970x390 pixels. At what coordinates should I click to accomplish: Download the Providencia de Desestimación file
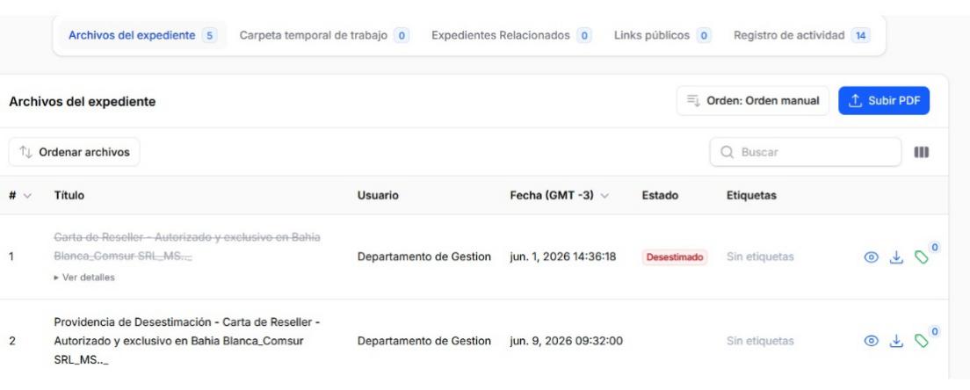coord(896,341)
